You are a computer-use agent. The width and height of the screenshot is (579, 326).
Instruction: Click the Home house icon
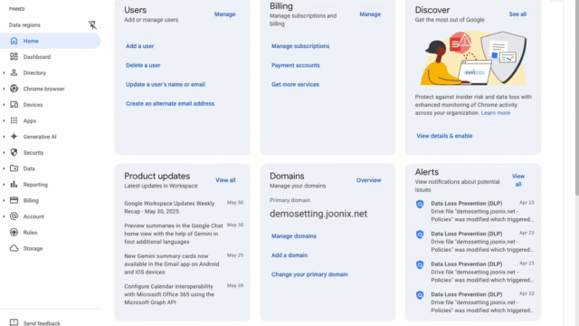pos(14,41)
